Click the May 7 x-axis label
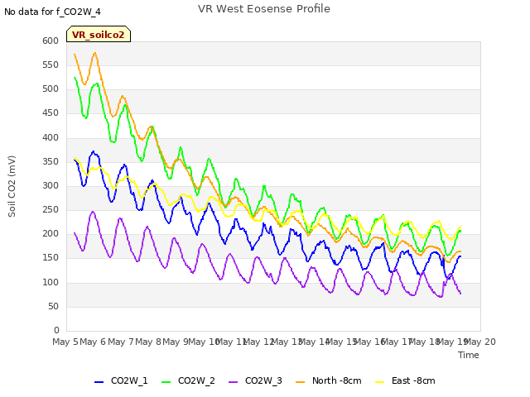Screen dimensions: 530x397 point(120,342)
